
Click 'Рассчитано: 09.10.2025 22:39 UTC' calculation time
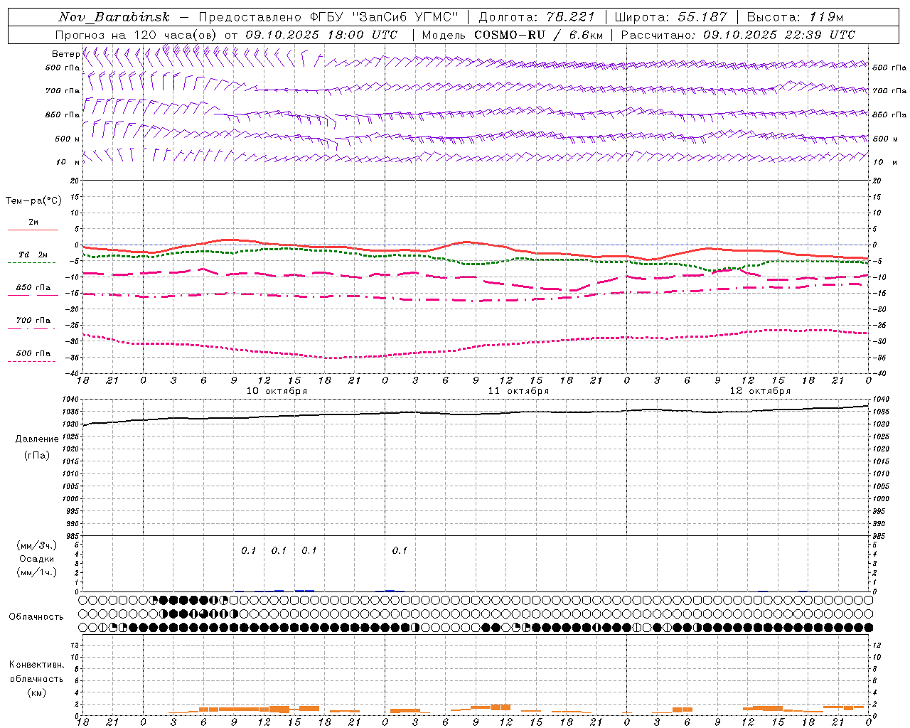coord(738,35)
